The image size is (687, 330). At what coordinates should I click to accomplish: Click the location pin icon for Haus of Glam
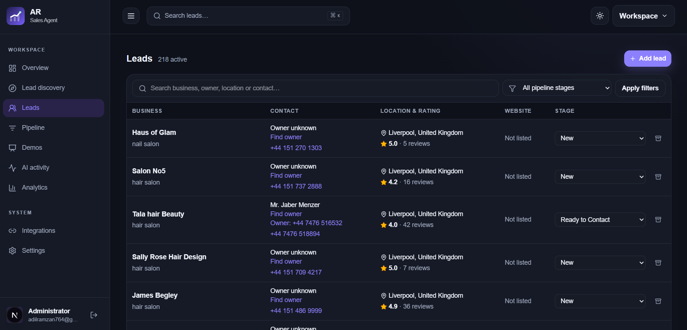tap(383, 133)
